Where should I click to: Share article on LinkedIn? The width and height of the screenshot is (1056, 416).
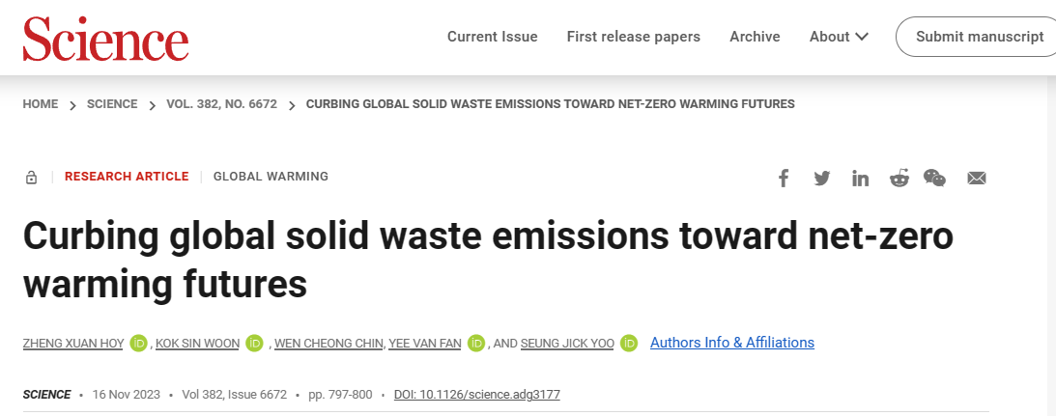click(x=860, y=179)
